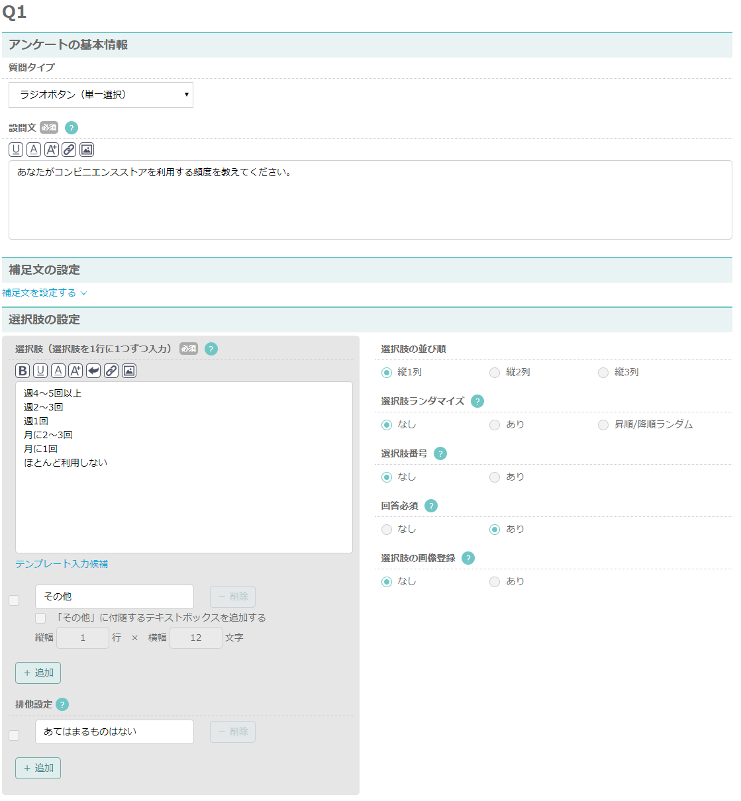Apply bold formatting in the choices editor
The height and width of the screenshot is (801, 741).
click(x=22, y=370)
